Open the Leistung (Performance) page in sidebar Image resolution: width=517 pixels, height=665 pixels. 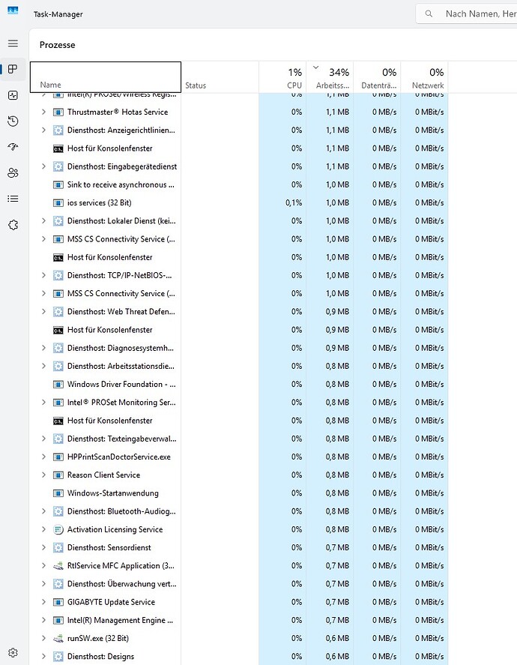[x=13, y=95]
